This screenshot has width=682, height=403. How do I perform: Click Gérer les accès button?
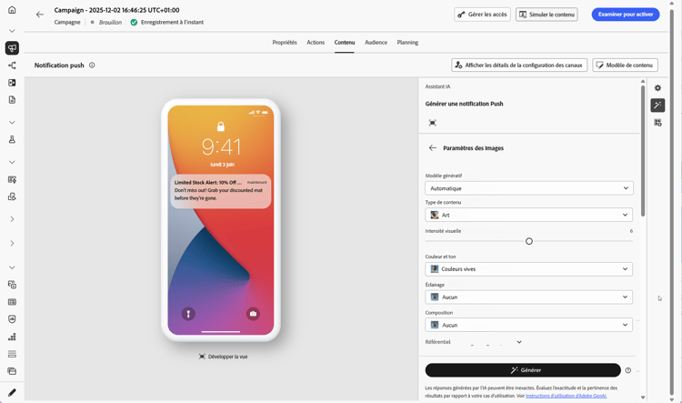pyautogui.click(x=482, y=15)
